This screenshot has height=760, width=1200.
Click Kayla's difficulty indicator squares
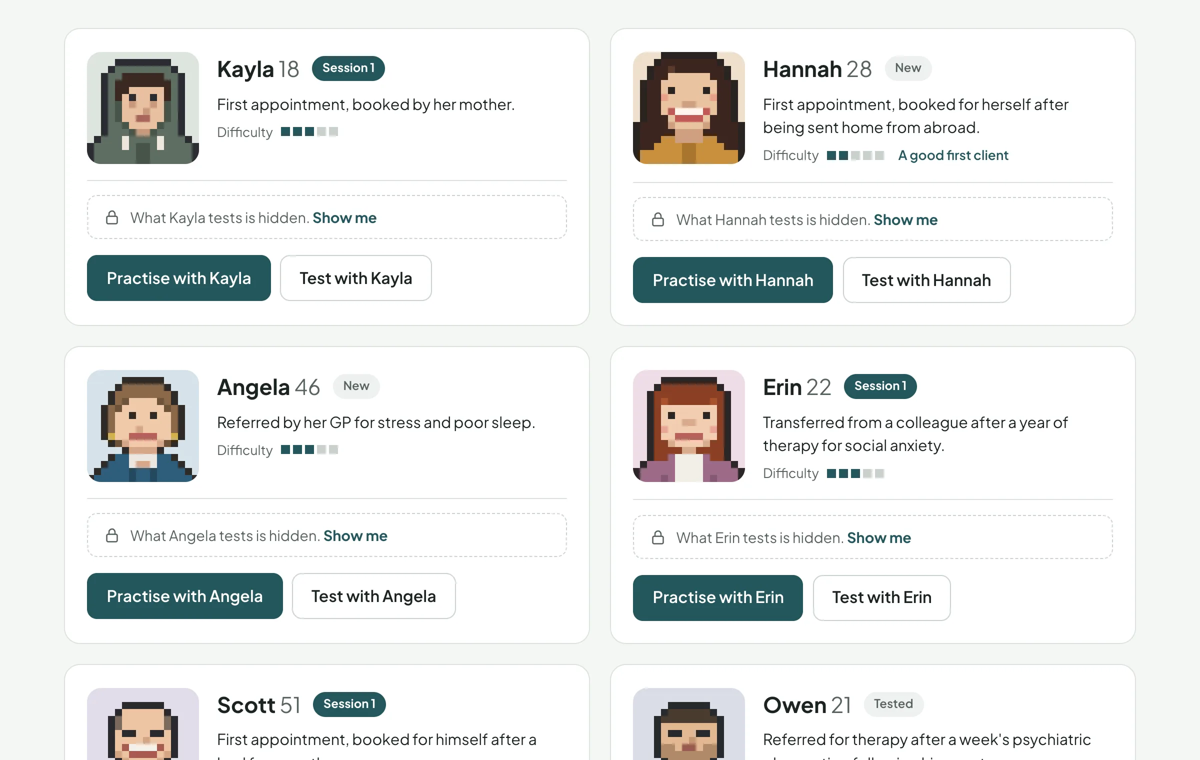click(309, 131)
